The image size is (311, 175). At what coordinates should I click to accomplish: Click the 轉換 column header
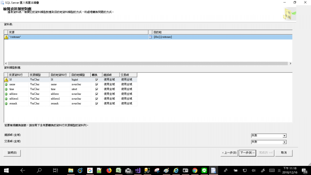pos(97,75)
